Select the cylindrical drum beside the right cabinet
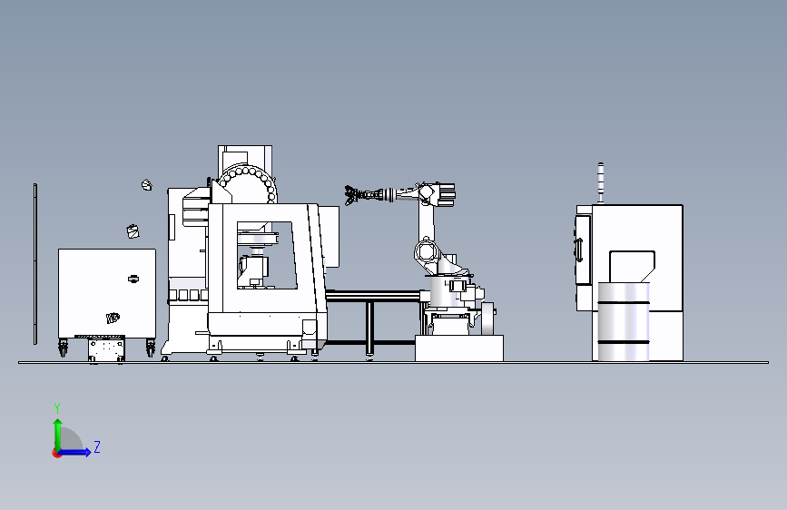787x510 pixels. point(624,322)
